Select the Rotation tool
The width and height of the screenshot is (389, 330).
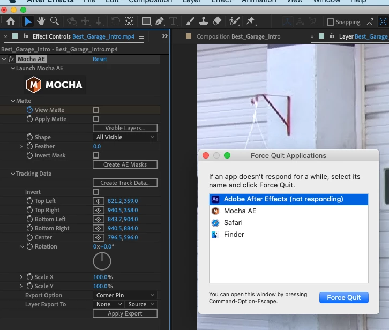coord(115,21)
